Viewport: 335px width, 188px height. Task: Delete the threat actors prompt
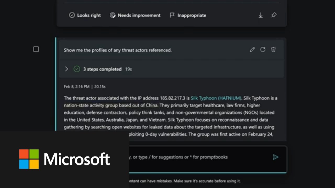click(273, 50)
